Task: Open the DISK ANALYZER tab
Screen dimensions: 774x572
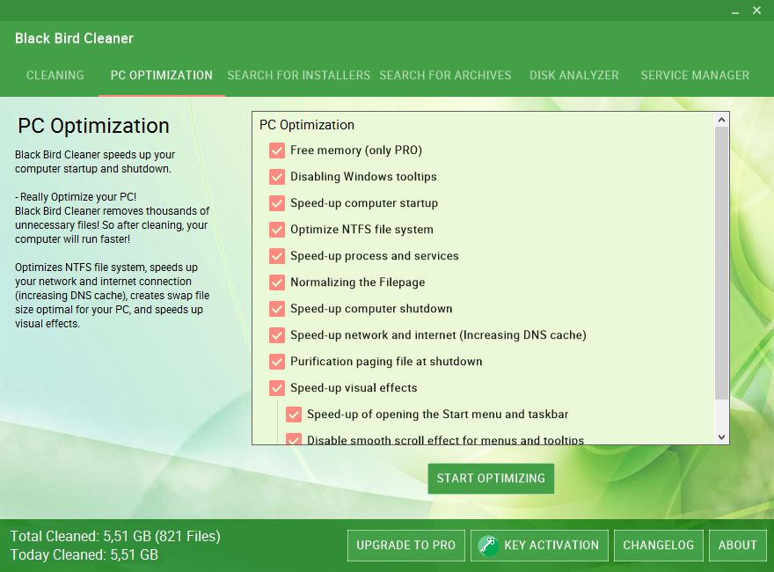Action: point(573,75)
